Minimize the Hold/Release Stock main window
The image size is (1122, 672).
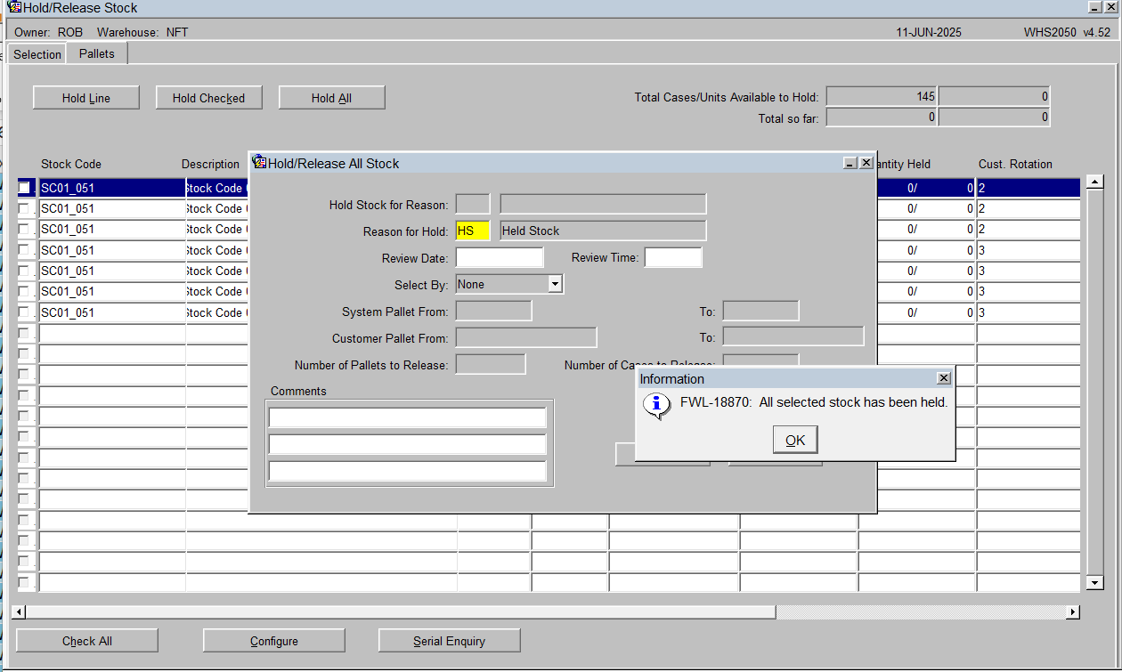click(x=1094, y=7)
